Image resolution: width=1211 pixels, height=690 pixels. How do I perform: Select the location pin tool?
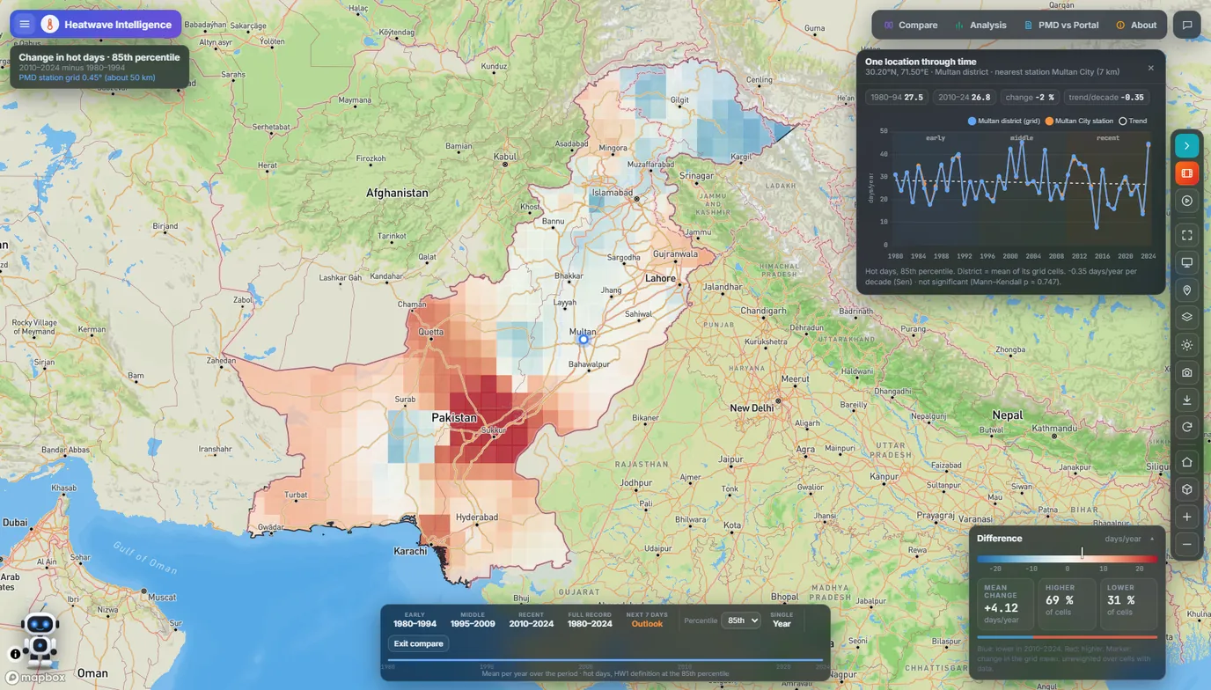(x=1187, y=290)
